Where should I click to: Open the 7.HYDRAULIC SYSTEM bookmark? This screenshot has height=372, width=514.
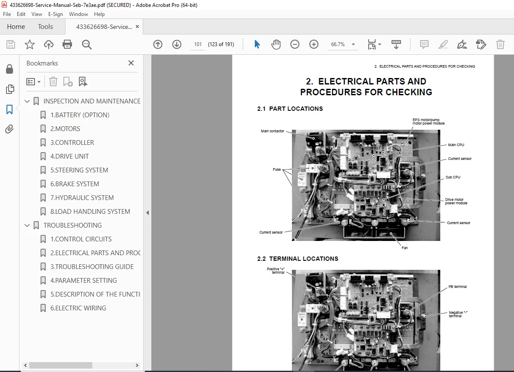pos(82,197)
